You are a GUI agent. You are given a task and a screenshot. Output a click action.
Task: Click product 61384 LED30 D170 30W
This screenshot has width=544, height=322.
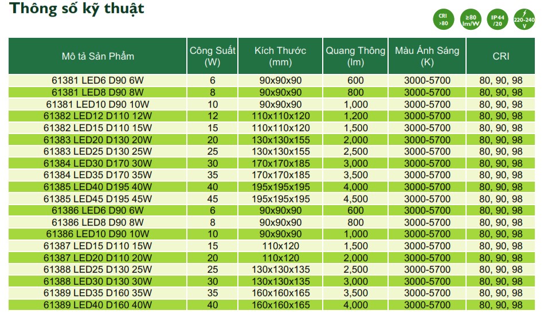point(97,163)
